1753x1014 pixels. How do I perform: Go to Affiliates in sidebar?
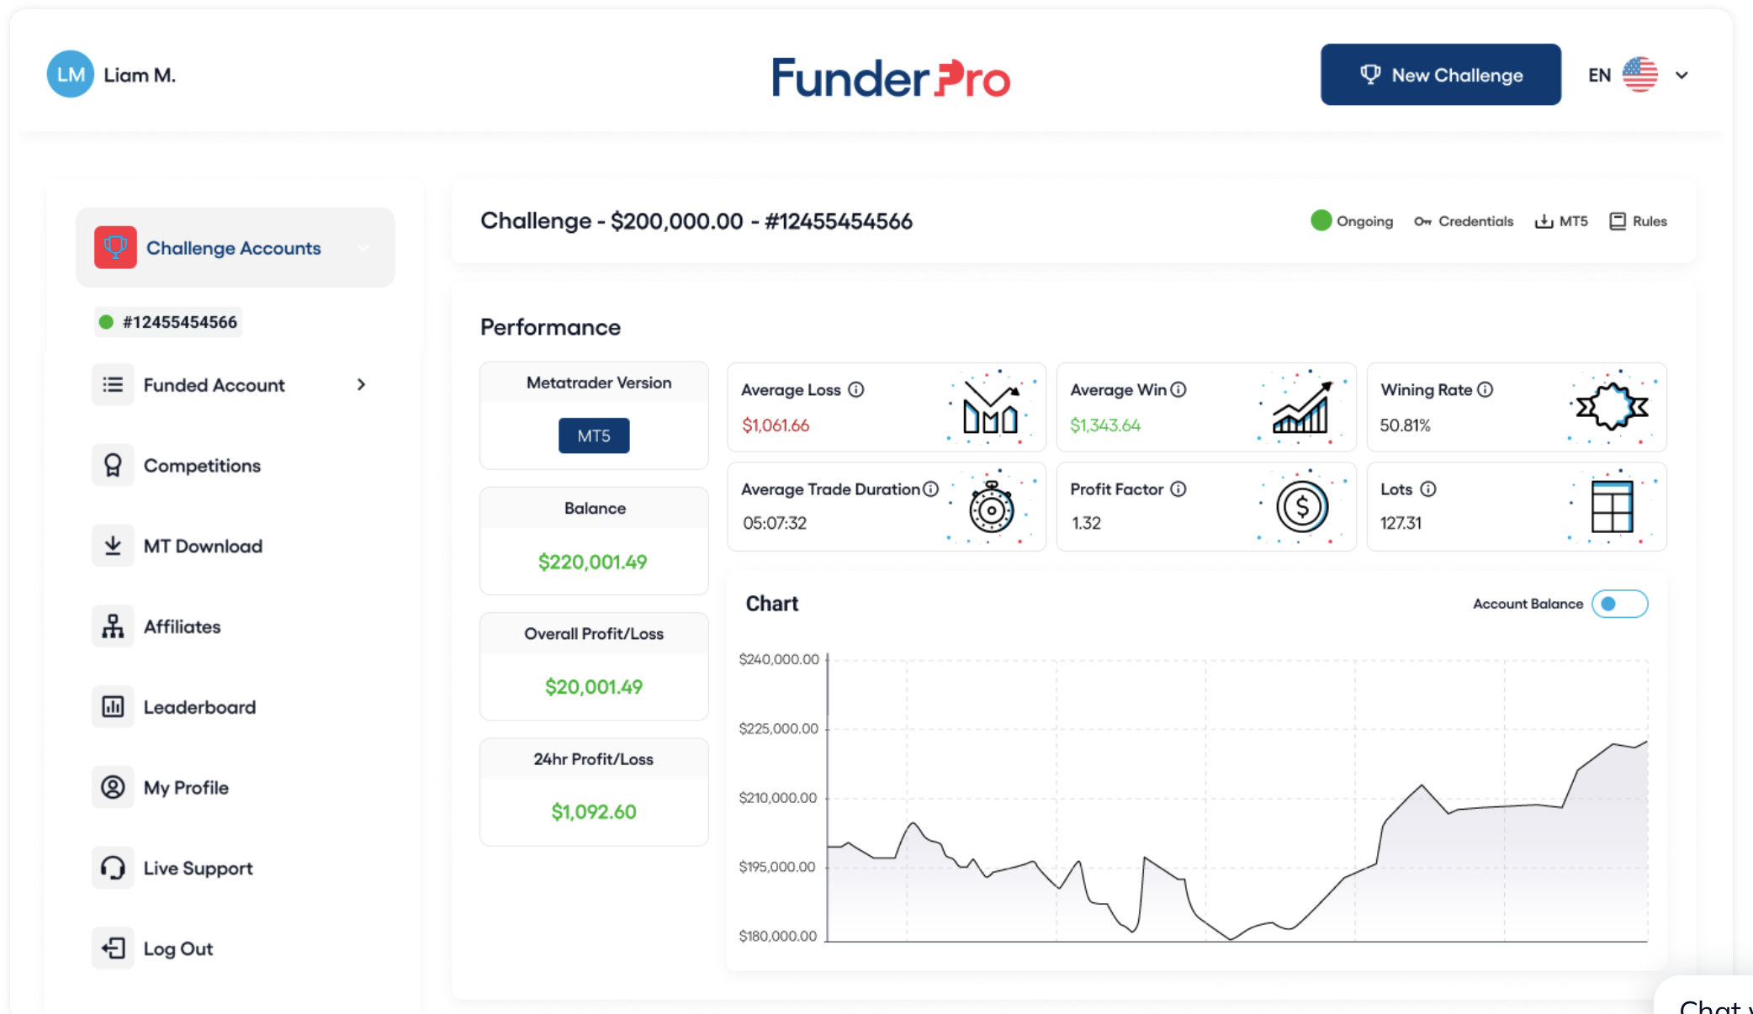click(182, 626)
